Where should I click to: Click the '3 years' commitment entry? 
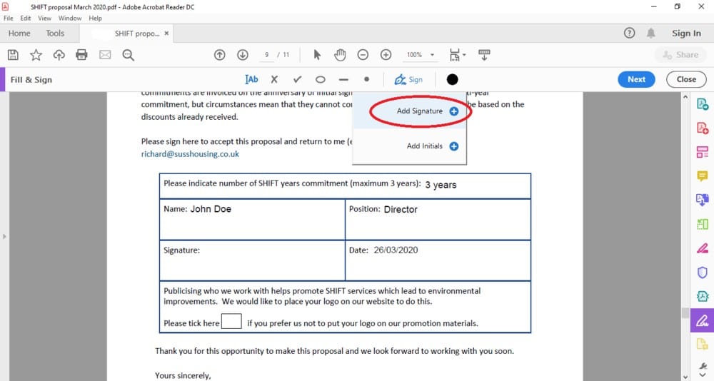(x=441, y=185)
